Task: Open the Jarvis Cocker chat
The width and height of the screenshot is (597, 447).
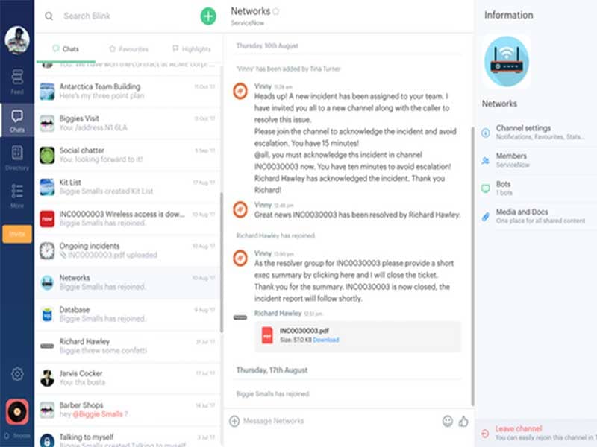Action: click(128, 378)
